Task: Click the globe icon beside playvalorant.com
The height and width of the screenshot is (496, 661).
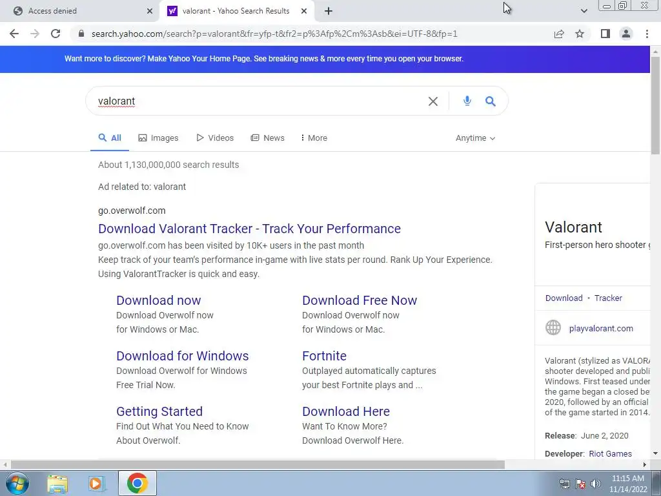Action: (x=553, y=327)
